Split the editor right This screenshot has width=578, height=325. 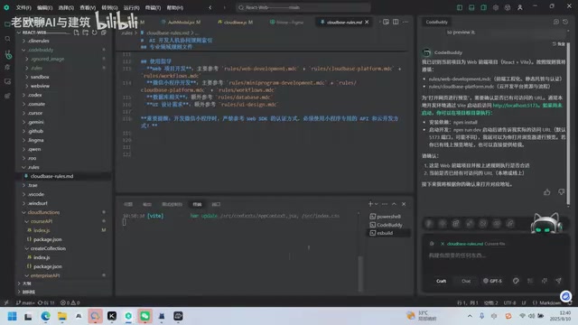(396, 22)
